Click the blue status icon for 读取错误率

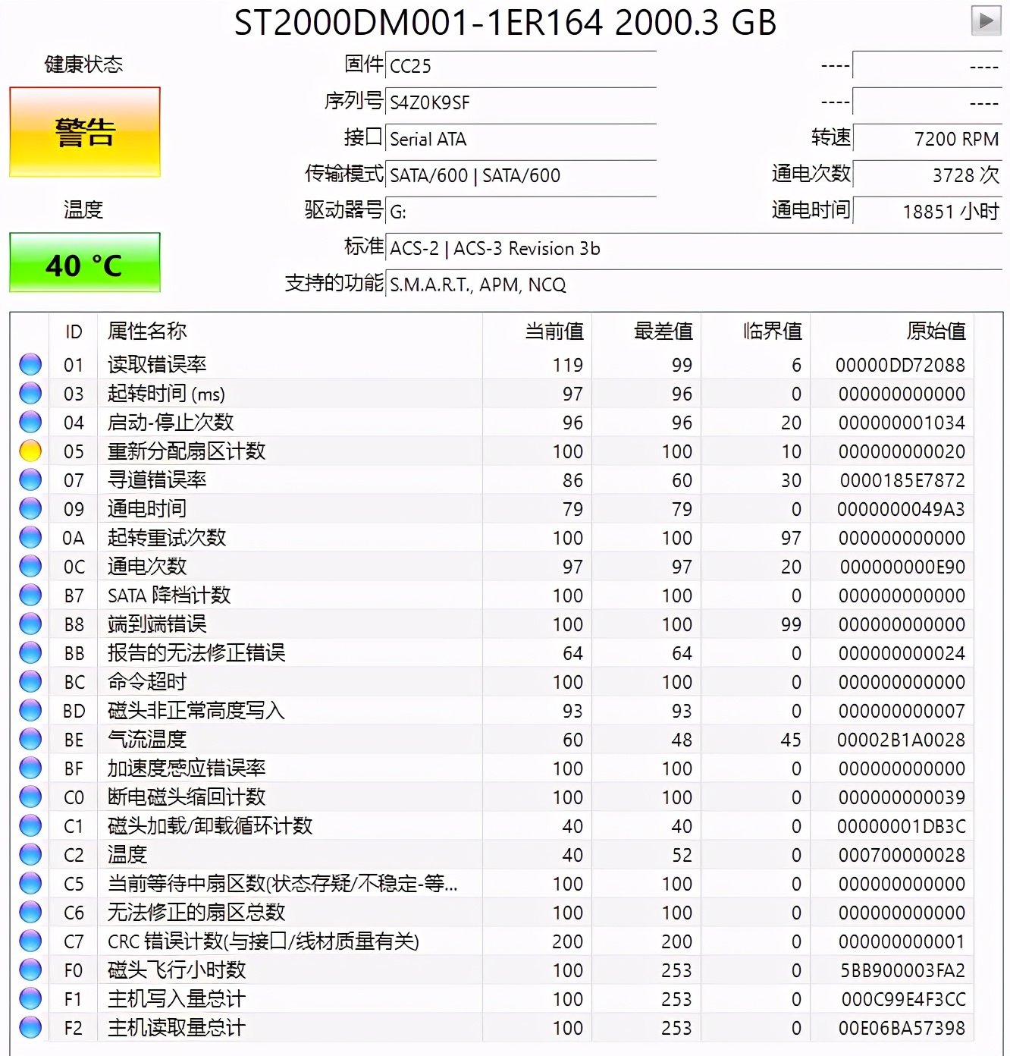(x=30, y=365)
